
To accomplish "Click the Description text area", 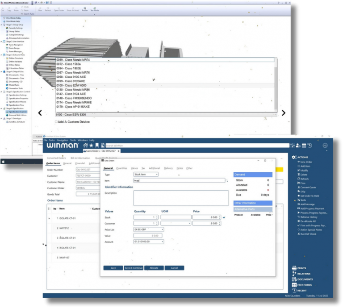I will click(x=181, y=198).
